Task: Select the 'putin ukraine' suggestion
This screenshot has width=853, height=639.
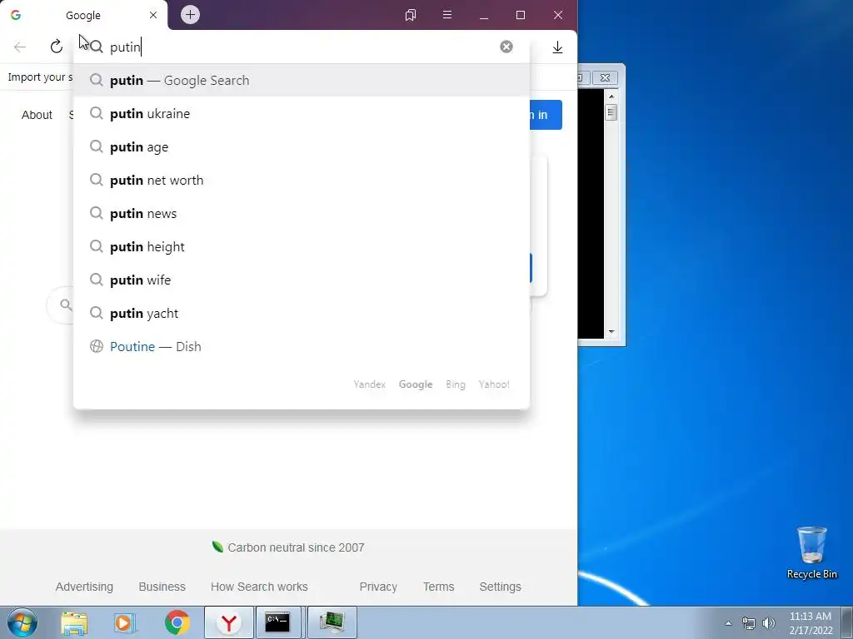Action: tap(302, 113)
